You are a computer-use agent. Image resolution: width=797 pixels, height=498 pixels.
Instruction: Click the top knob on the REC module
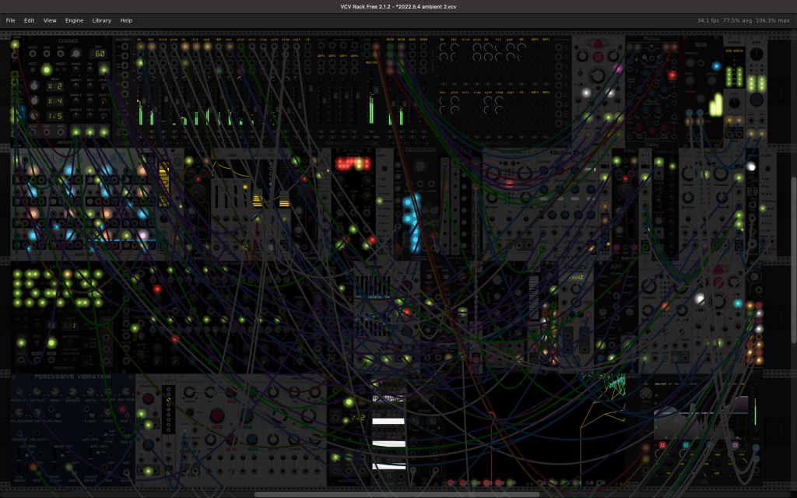point(757,54)
